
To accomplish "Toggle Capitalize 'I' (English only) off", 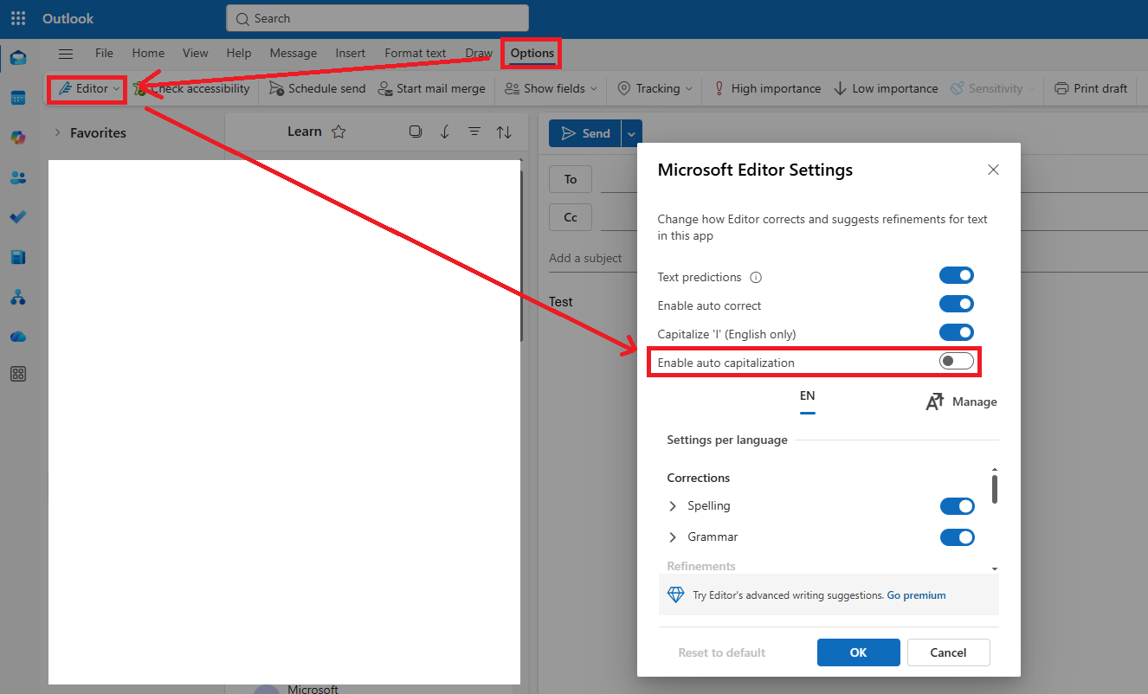I will click(957, 333).
